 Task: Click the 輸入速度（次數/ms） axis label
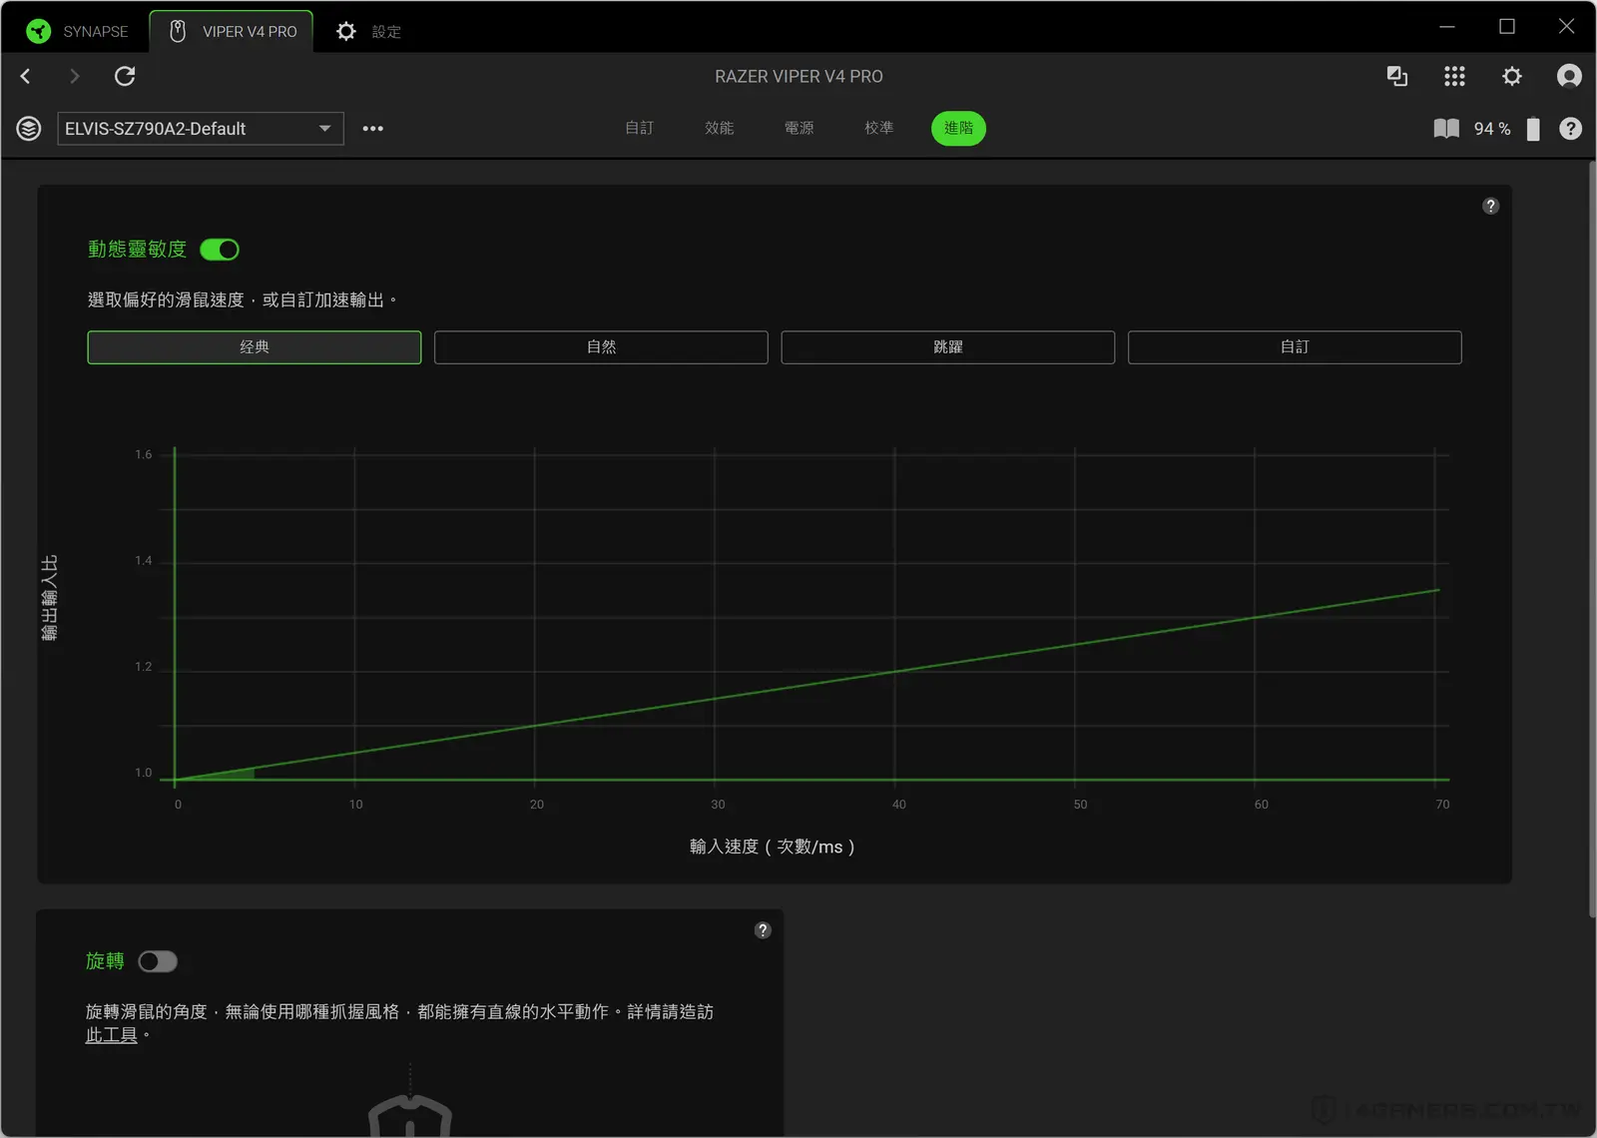pyautogui.click(x=772, y=847)
